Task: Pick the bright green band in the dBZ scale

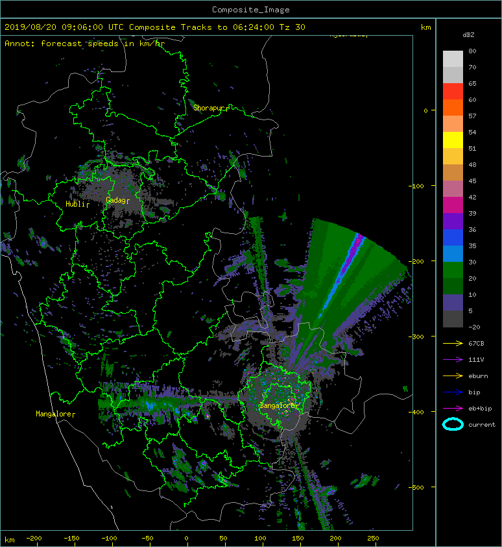Action: coord(453,270)
